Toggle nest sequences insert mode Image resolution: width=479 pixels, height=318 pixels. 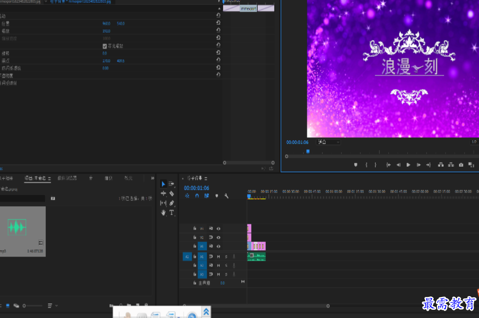[x=187, y=196]
